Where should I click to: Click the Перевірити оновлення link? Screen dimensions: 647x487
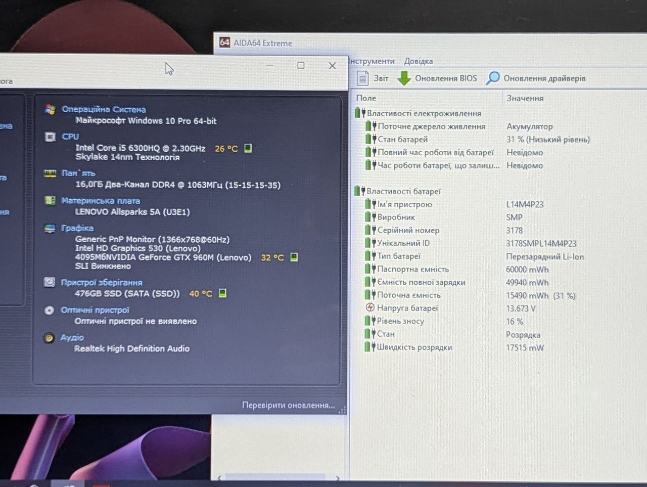(x=288, y=405)
